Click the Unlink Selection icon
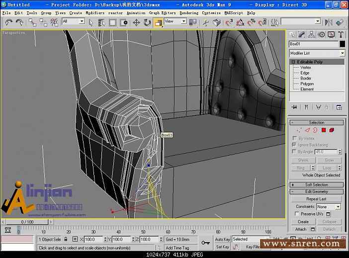This screenshot has height=258, width=349. 43,22
